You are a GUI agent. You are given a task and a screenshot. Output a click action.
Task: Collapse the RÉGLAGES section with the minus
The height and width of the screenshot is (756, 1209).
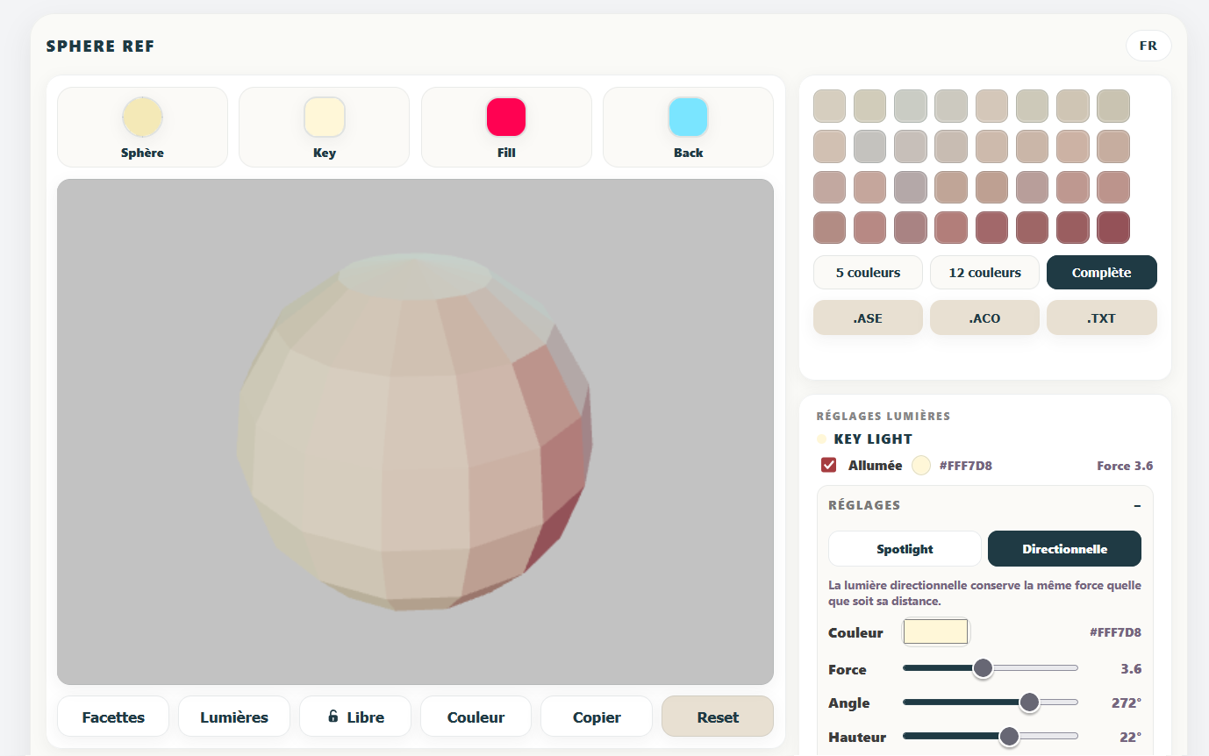tap(1137, 506)
